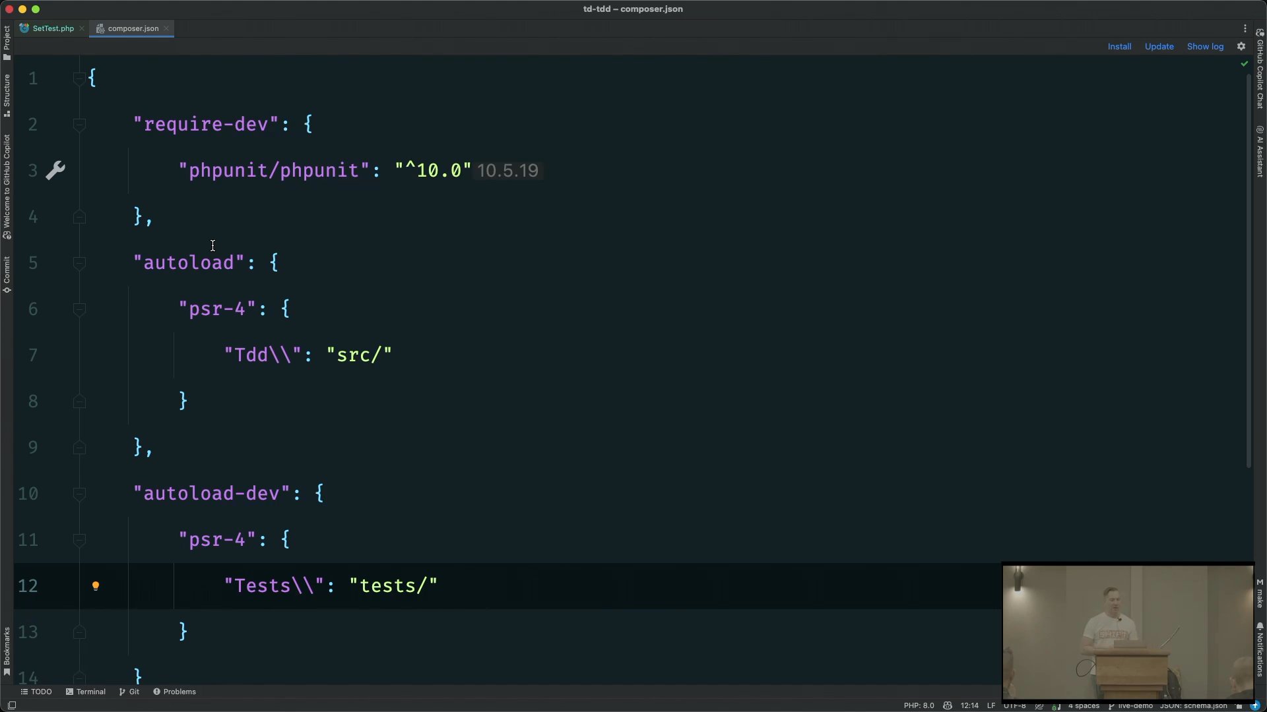Open the PHP: 8.0 language level selector
The image size is (1267, 712).
[x=919, y=705]
